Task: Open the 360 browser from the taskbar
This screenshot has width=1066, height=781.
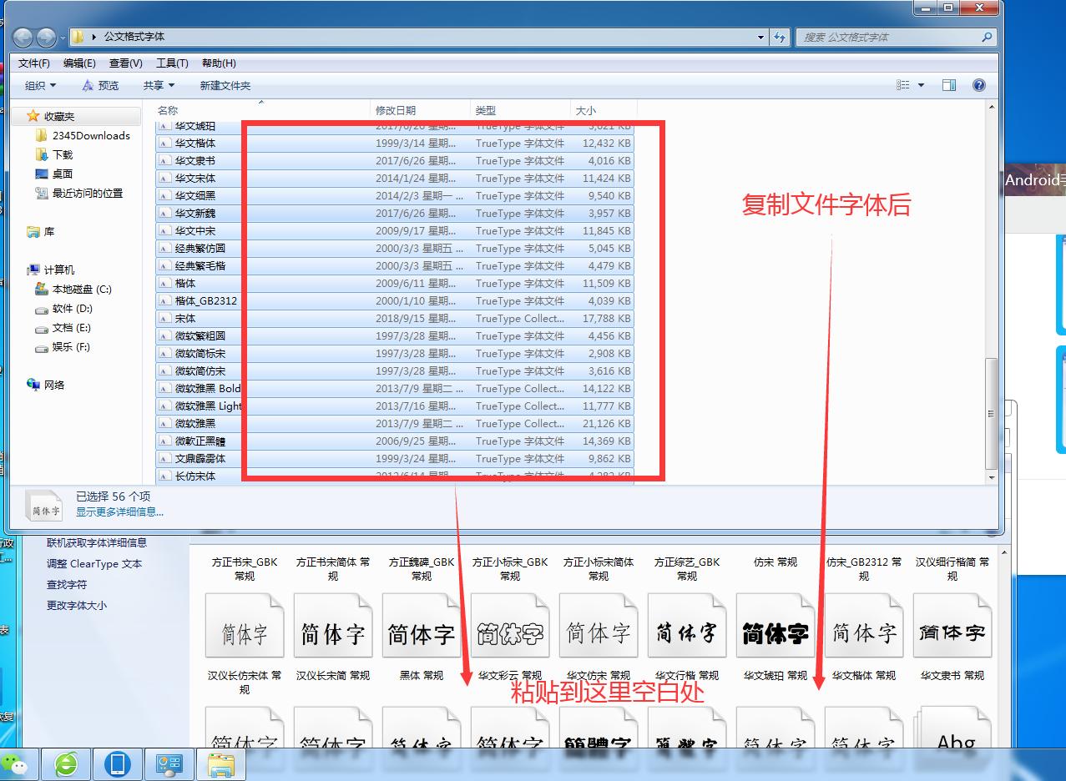Action: coord(67,763)
